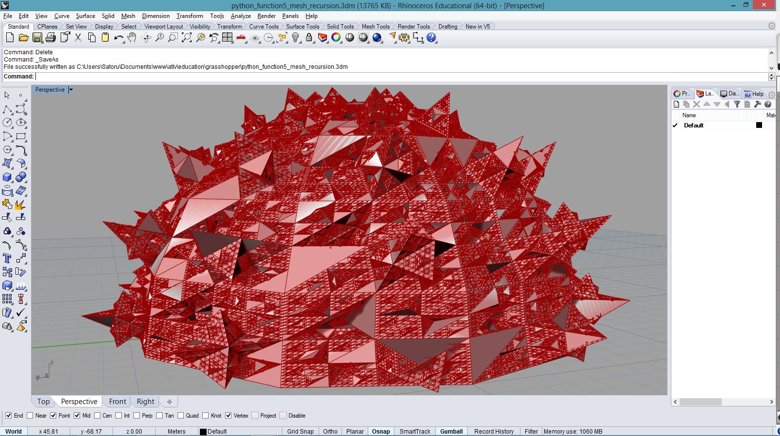Expand the command history scroll down arrow

[771, 68]
